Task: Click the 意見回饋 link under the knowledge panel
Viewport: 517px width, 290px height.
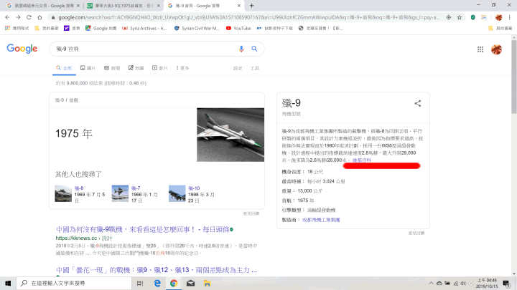Action: tap(416, 233)
